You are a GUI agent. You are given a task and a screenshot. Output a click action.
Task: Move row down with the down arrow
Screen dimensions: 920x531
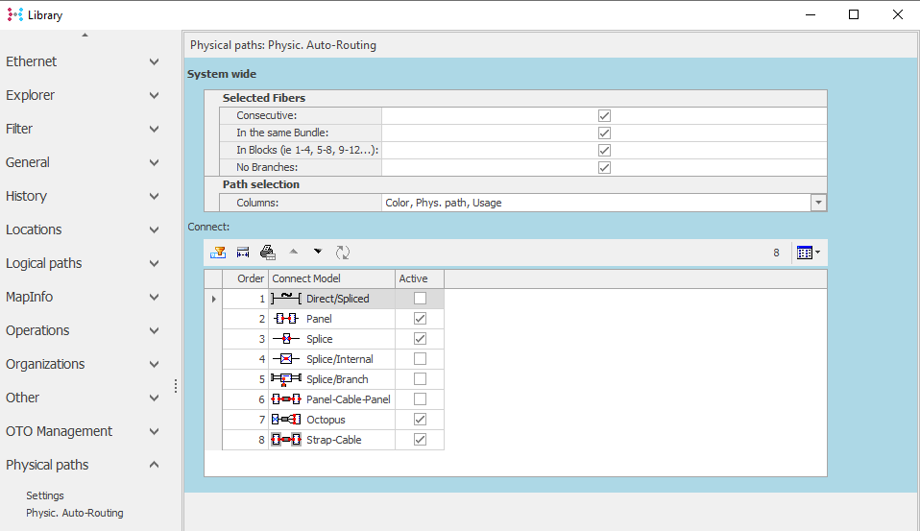tap(318, 252)
